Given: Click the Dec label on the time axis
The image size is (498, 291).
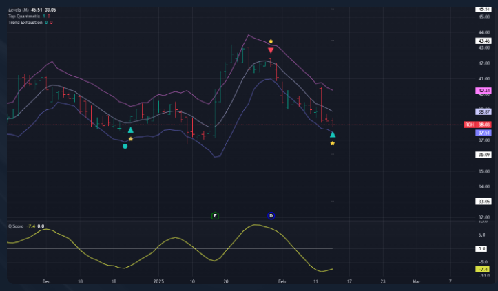Looking at the screenshot, I should [x=46, y=281].
